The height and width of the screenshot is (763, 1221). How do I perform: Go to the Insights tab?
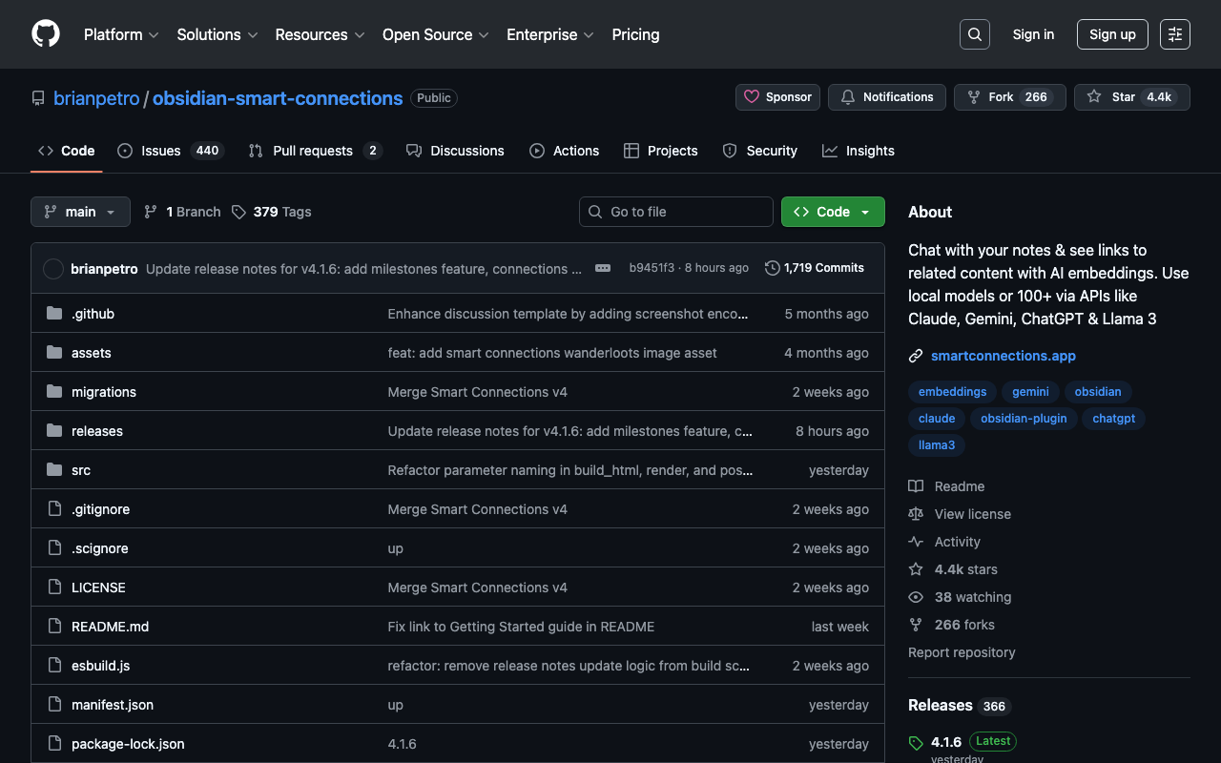[x=859, y=151]
